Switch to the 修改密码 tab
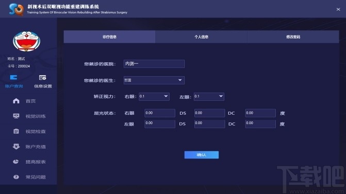Viewport: 346px width, 194px height. pos(293,37)
